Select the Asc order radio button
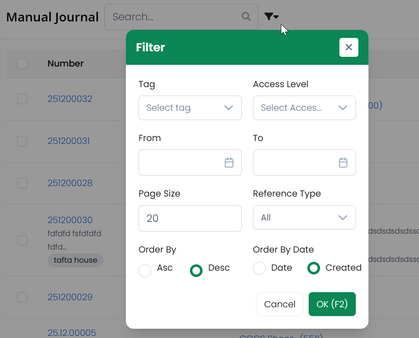The width and height of the screenshot is (419, 338). pyautogui.click(x=145, y=271)
